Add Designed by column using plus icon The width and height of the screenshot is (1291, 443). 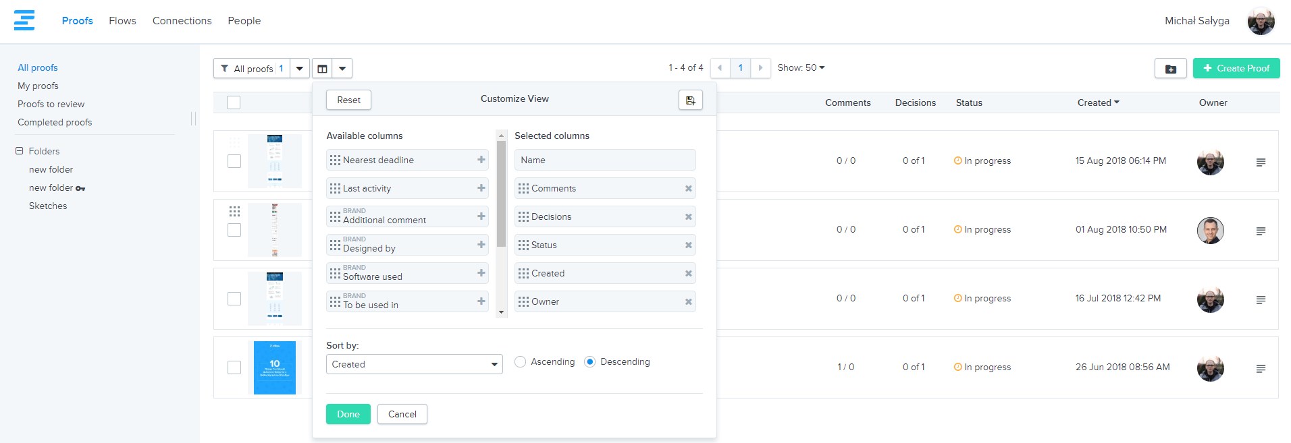pos(481,245)
